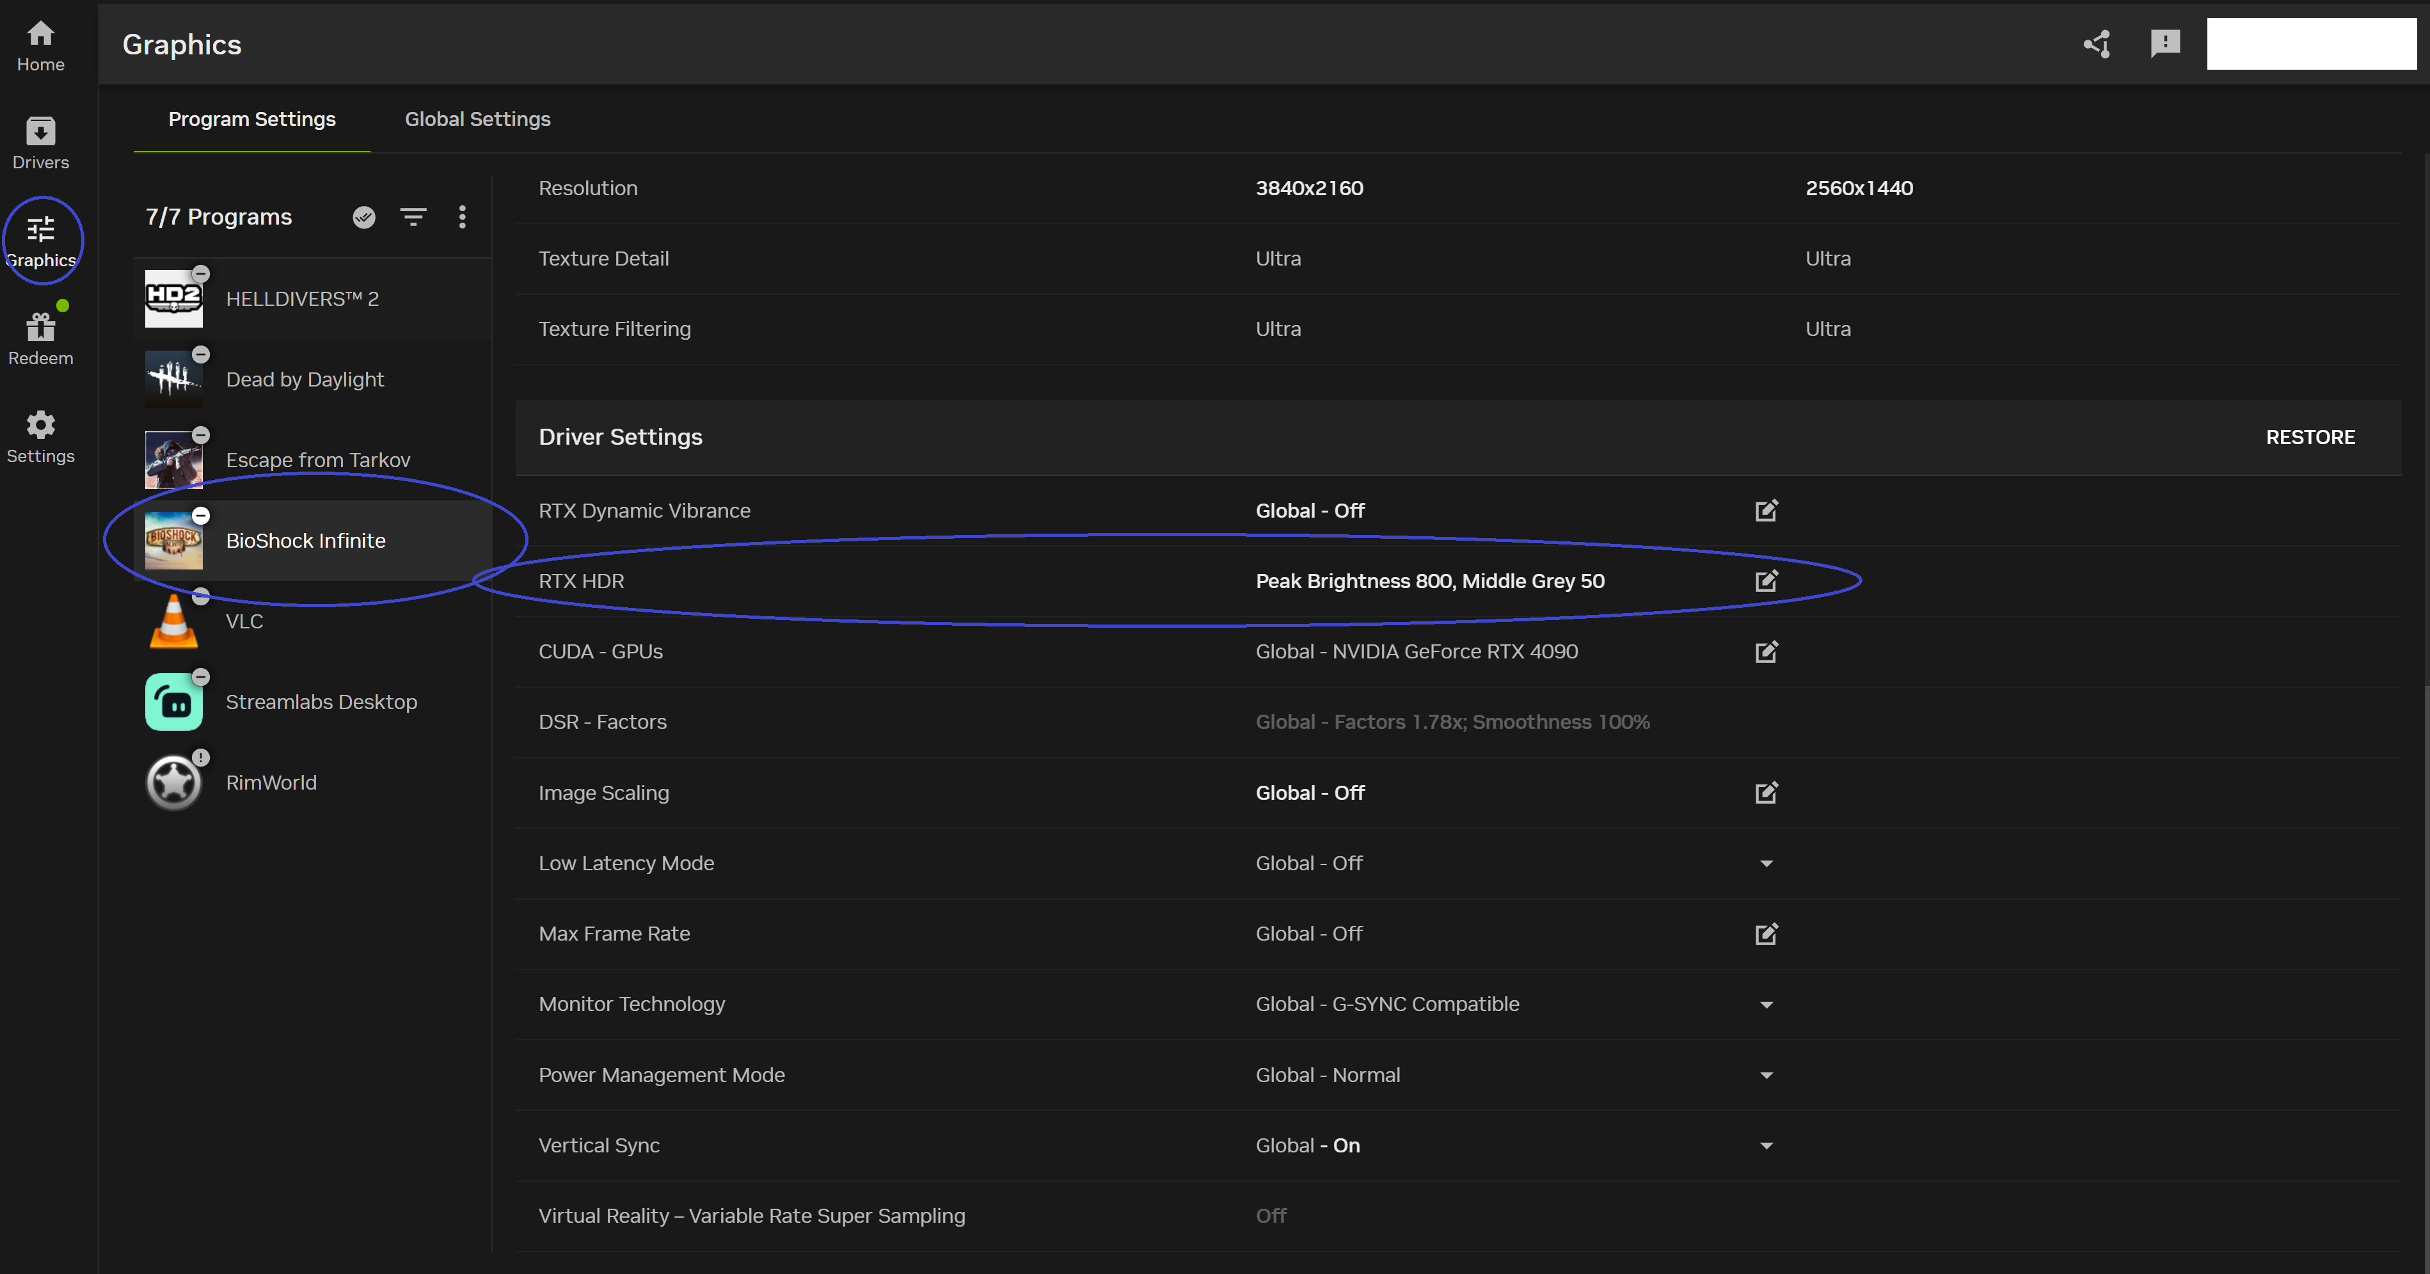
Task: Click the minus badge on Dead by Daylight
Action: click(201, 354)
